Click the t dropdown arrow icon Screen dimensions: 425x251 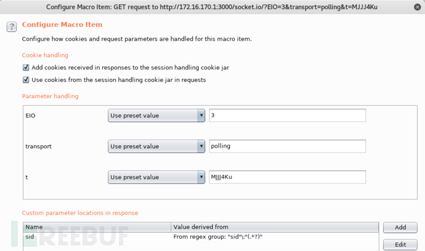click(x=201, y=177)
